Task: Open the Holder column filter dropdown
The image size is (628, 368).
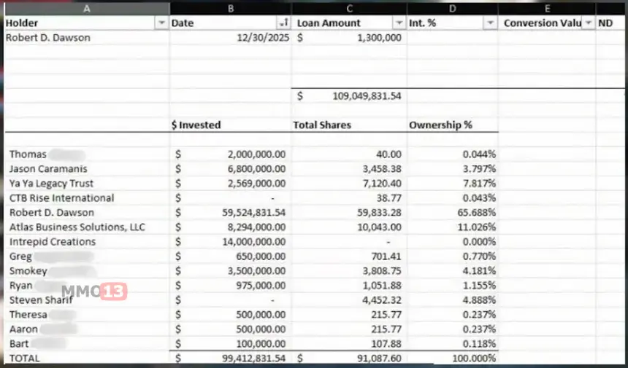Action: tap(161, 23)
